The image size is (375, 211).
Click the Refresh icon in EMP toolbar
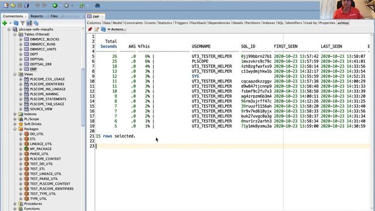tap(103, 29)
